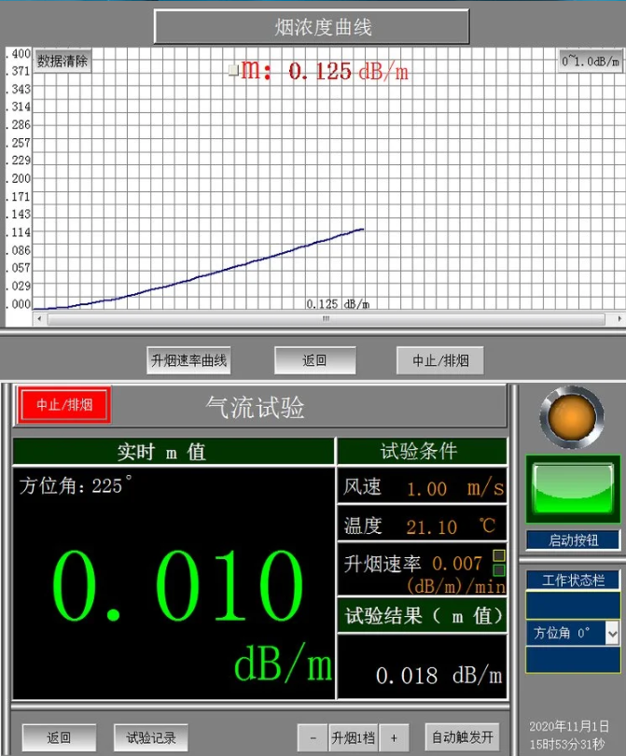Click the 数据清除 button on the chart
This screenshot has height=756, width=626.
[x=63, y=62]
